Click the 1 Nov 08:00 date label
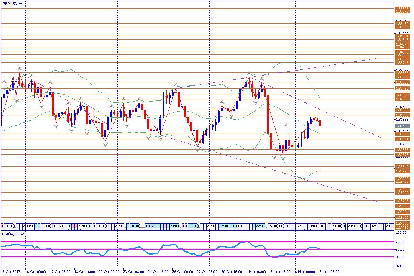 coord(256,271)
